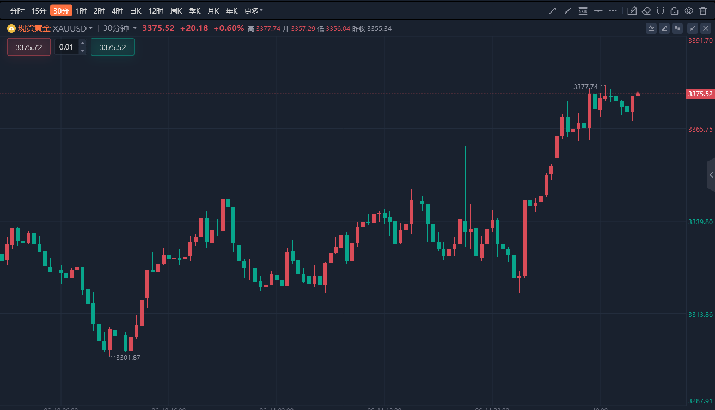Click the 3313.86 price axis label

(x=700, y=314)
